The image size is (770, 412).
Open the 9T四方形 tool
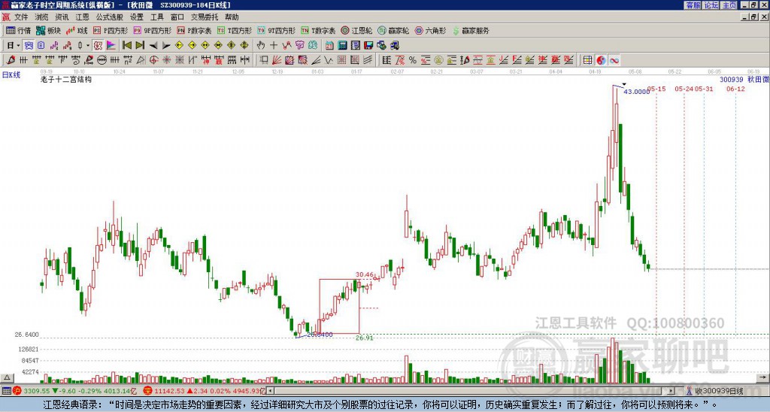(x=276, y=30)
